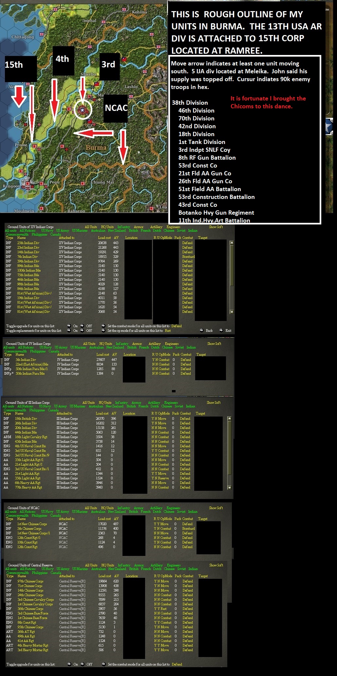Open 97th Chinese Corps unit

30,581
